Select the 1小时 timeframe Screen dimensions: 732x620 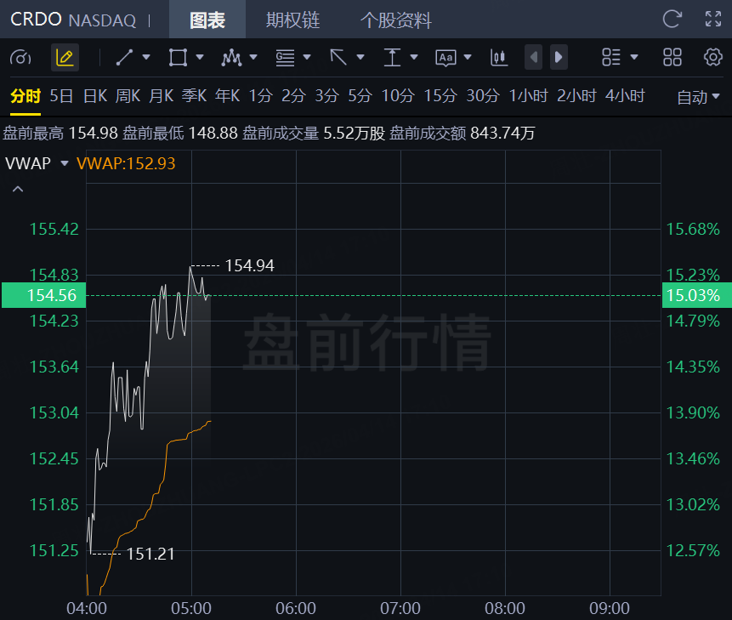528,96
